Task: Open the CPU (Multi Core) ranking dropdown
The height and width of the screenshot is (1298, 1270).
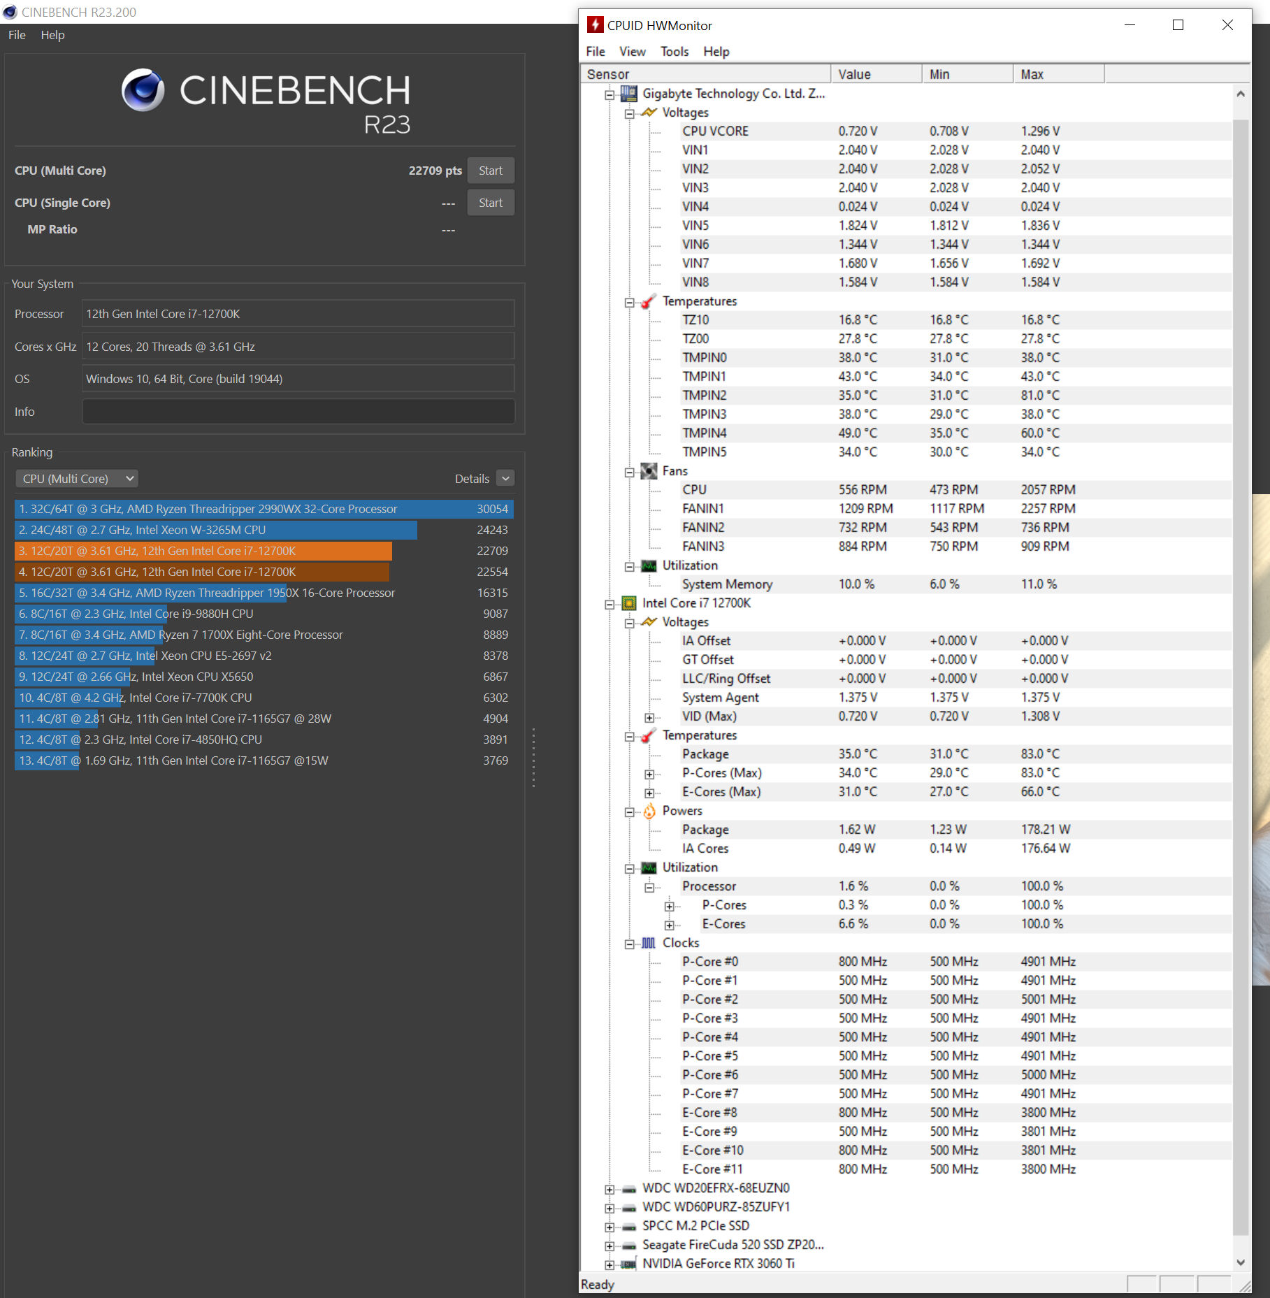Action: pos(77,479)
